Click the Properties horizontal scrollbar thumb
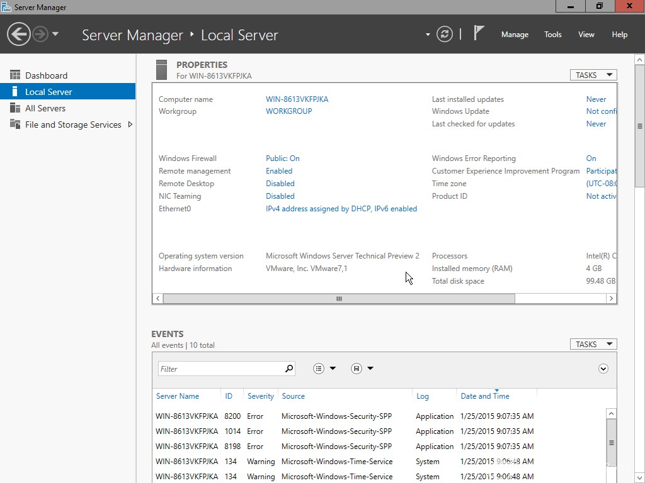 click(339, 299)
